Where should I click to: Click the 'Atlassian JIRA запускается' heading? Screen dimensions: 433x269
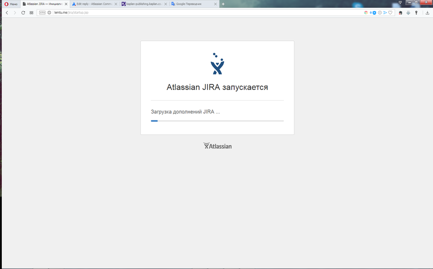coord(217,87)
